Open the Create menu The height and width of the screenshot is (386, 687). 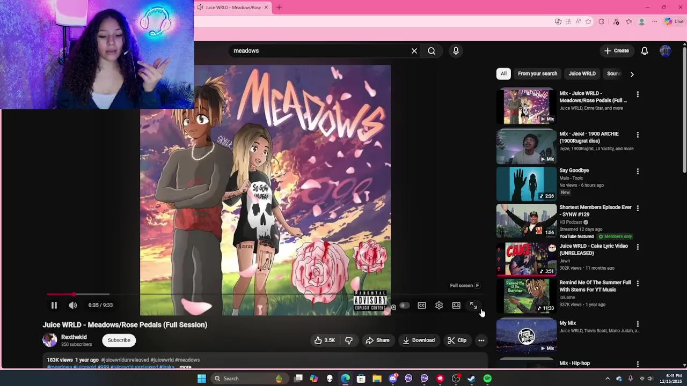coord(616,51)
